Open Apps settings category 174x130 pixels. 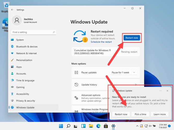click(33, 67)
